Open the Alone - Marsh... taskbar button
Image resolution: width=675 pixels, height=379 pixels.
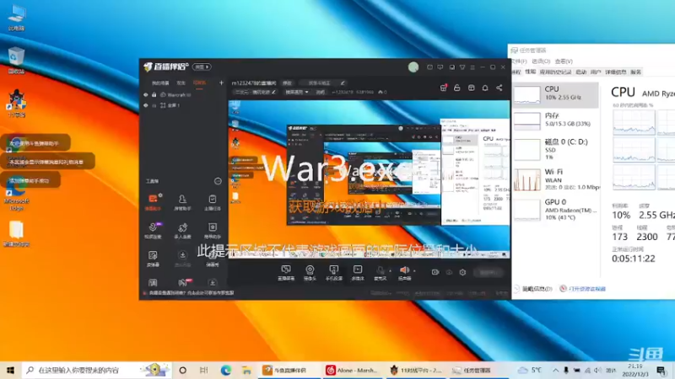(352, 370)
